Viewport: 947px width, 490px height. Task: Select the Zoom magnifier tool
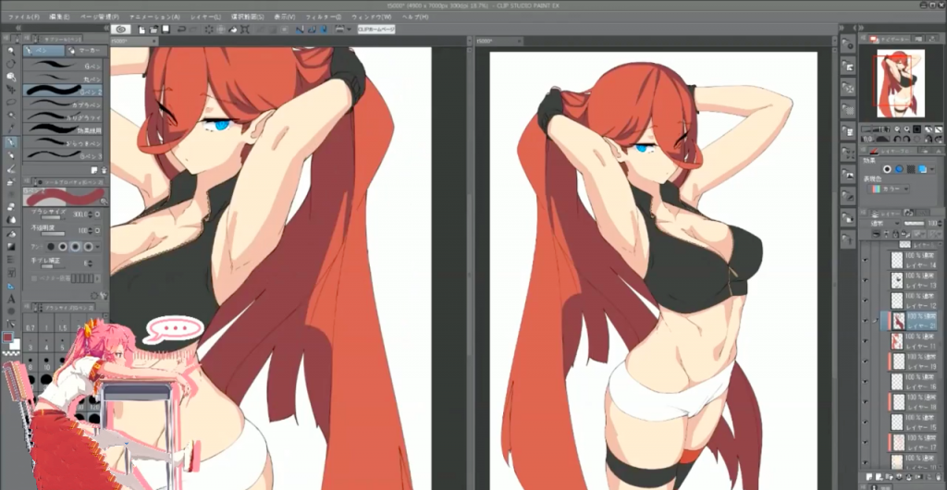pos(11,51)
